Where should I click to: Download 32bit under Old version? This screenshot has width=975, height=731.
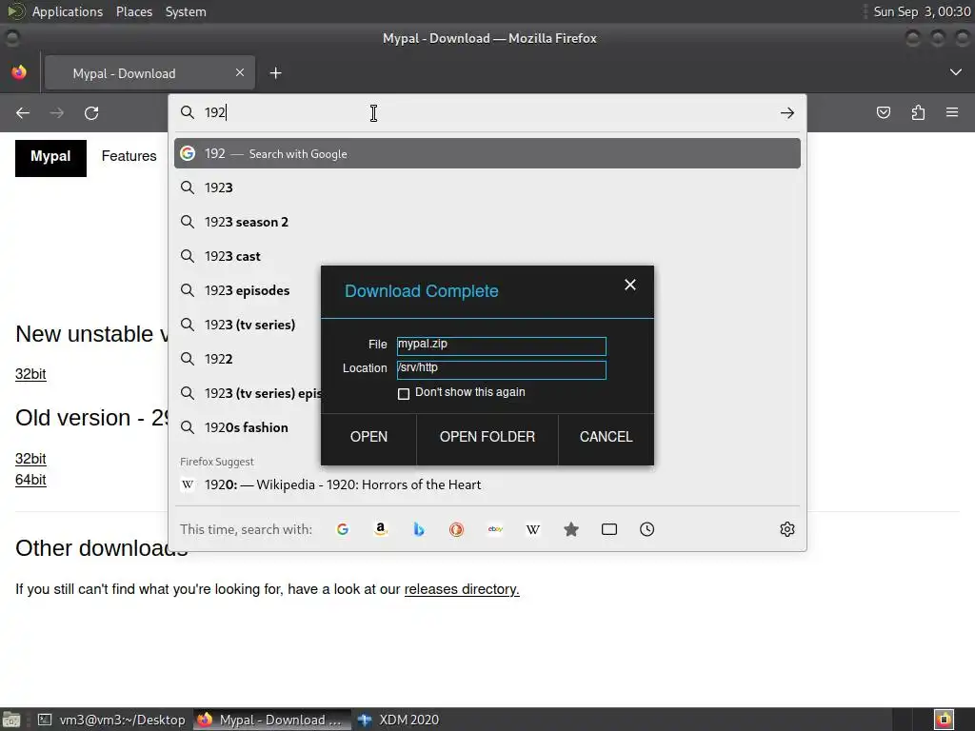[x=30, y=459]
